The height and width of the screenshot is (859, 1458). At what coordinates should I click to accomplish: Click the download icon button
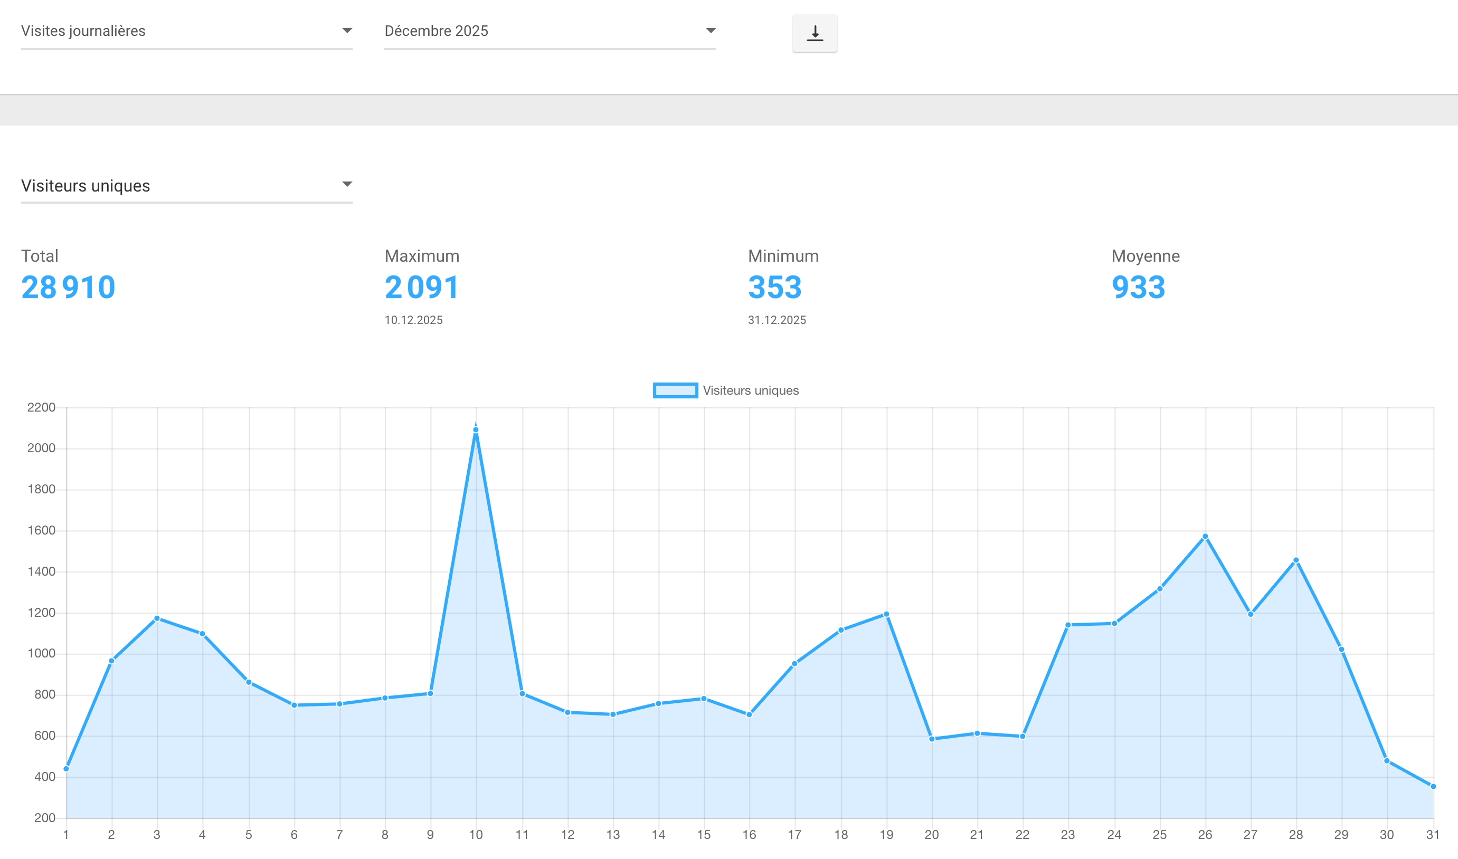pos(814,33)
